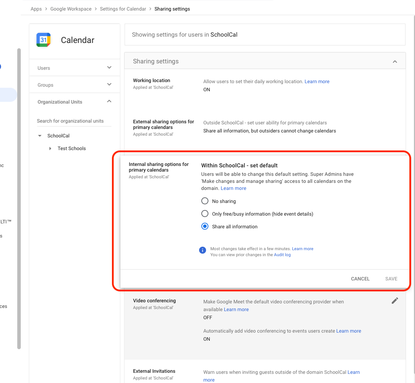Select SchoolCal organizational unit
The height and width of the screenshot is (383, 415).
click(58, 136)
